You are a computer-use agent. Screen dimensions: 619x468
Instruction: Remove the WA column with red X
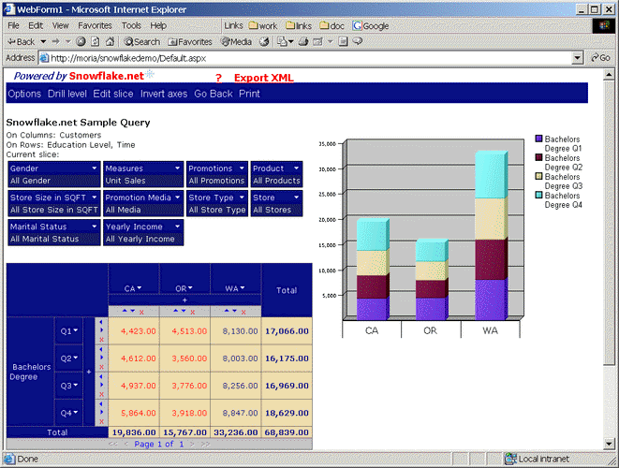coord(243,312)
